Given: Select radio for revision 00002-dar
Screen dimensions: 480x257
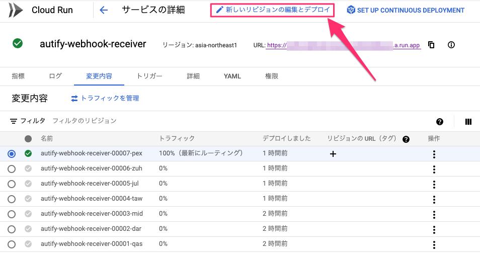Looking at the screenshot, I should click(12, 229).
